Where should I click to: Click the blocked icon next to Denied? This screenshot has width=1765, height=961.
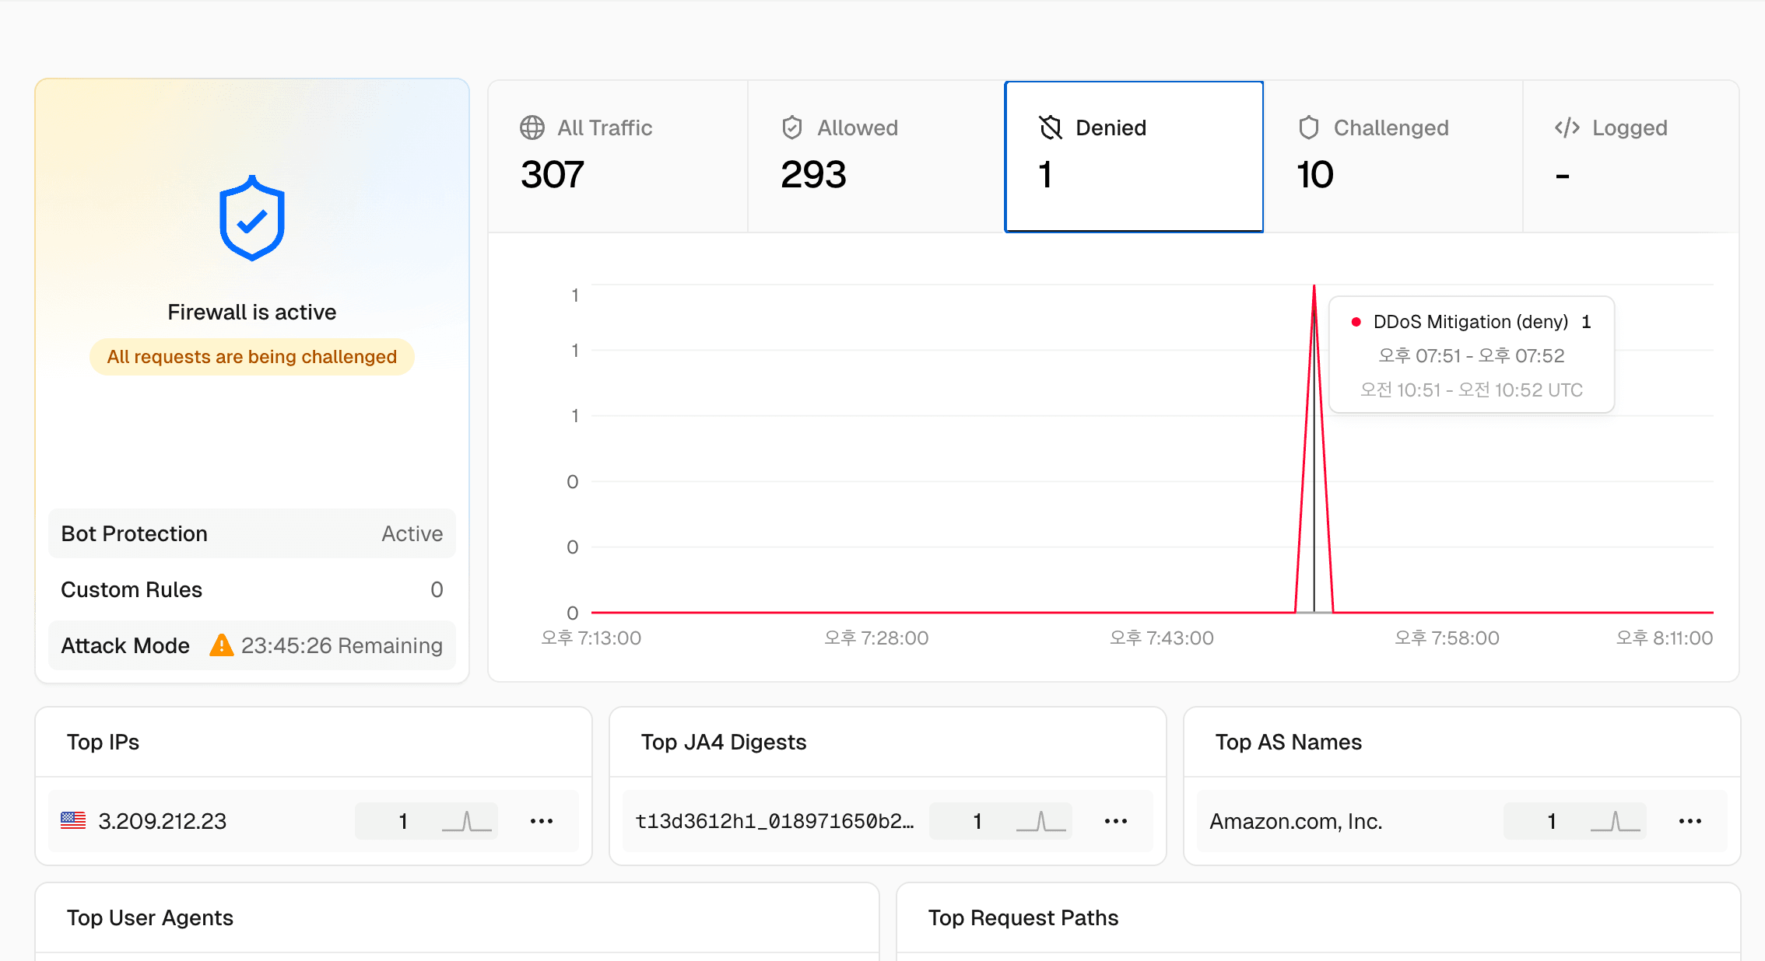point(1051,128)
